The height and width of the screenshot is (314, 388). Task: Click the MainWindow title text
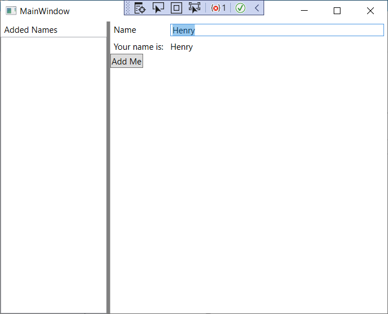45,11
